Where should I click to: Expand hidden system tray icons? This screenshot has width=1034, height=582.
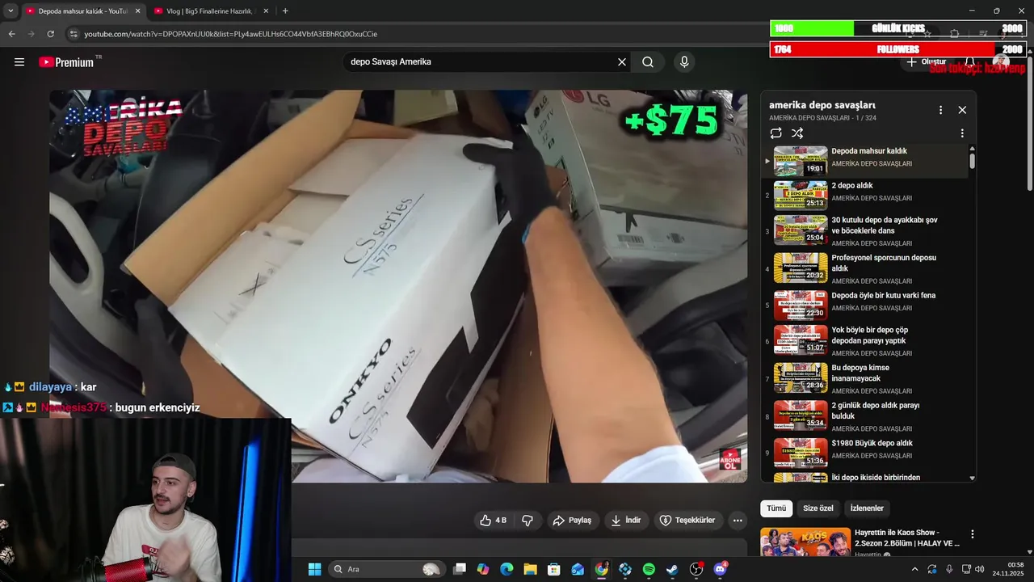click(914, 569)
